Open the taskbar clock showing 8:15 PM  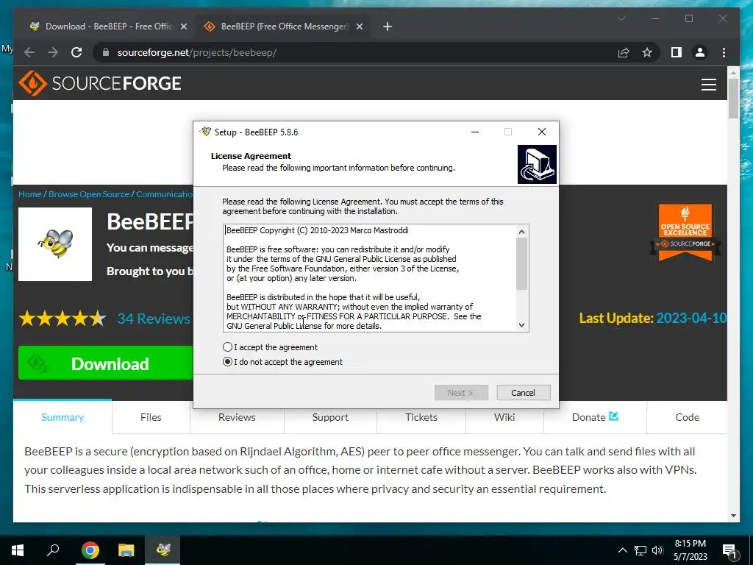[690, 550]
